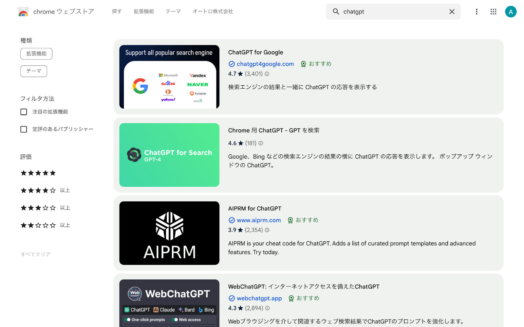Click the おすすめ badge for AIPRM
The width and height of the screenshot is (524, 327).
click(303, 220)
